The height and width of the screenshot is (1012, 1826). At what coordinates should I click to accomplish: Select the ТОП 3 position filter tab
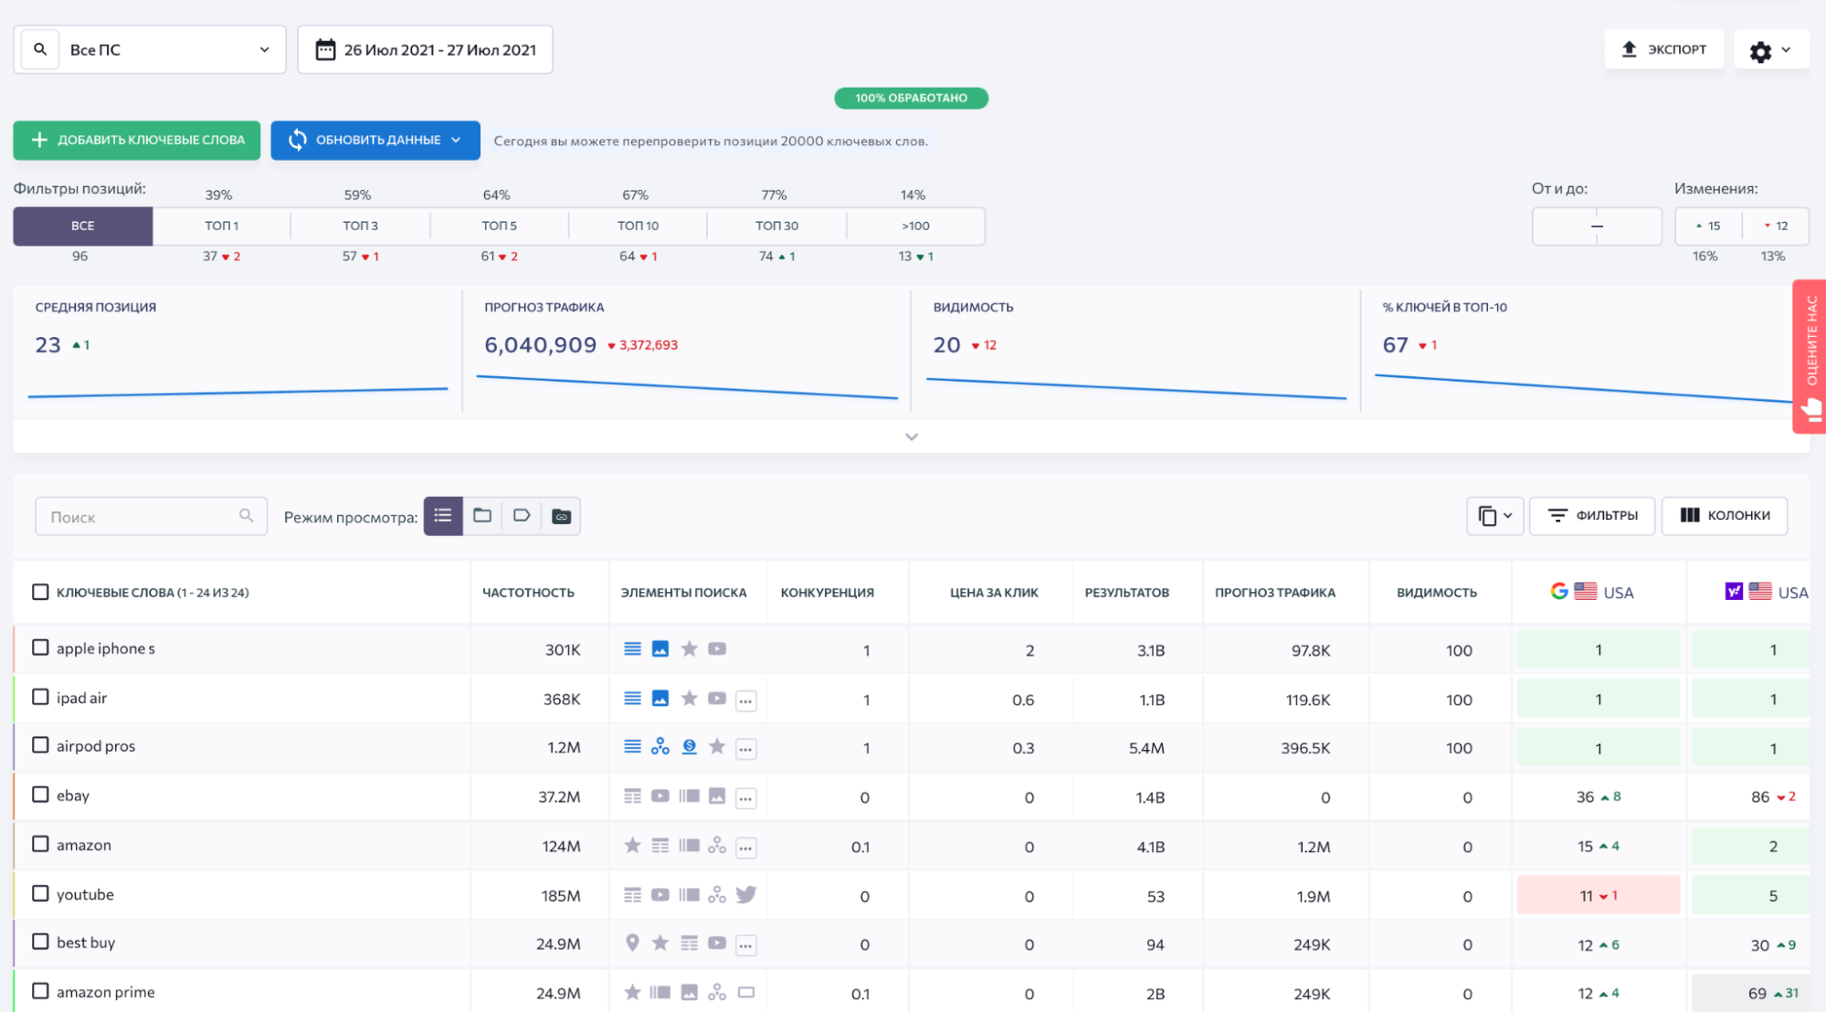pyautogui.click(x=360, y=226)
